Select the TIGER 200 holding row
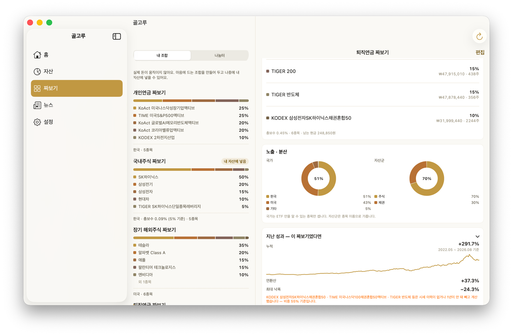Screen dimensions: 513x336 [373, 71]
